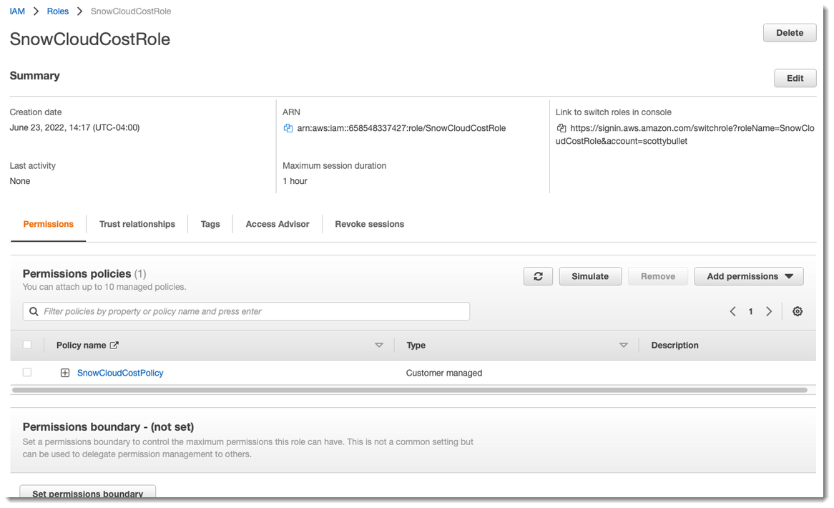The image size is (834, 508).
Task: Click the creation date June 23, 2022 value
Action: [x=74, y=127]
